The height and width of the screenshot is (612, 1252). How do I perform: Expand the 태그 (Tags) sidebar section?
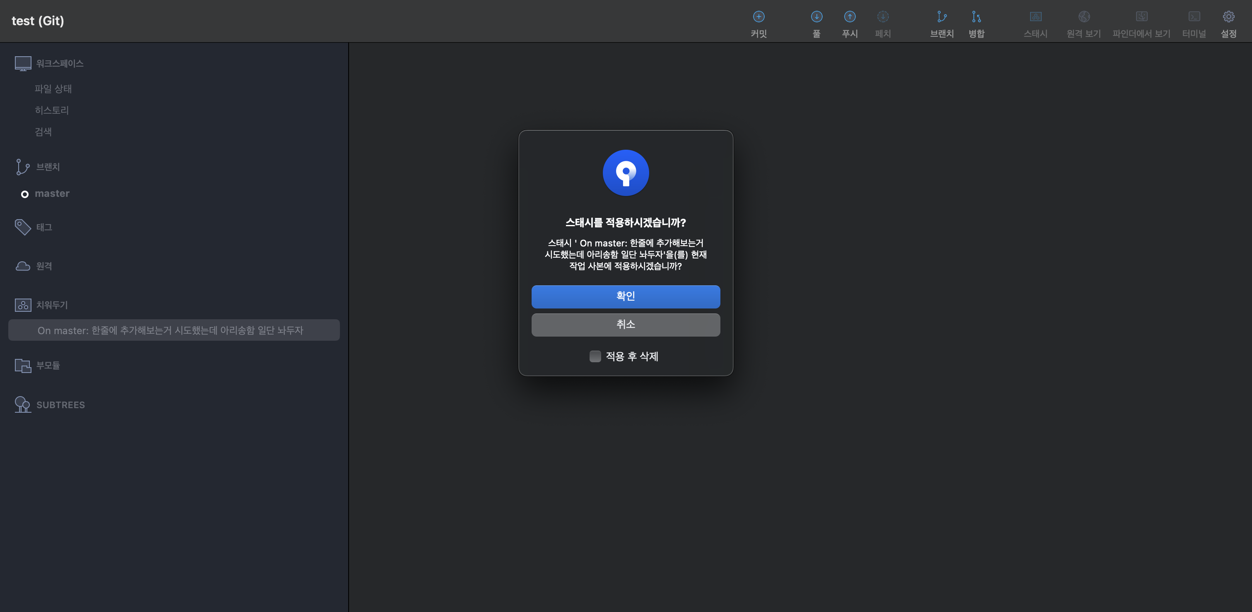coord(44,227)
